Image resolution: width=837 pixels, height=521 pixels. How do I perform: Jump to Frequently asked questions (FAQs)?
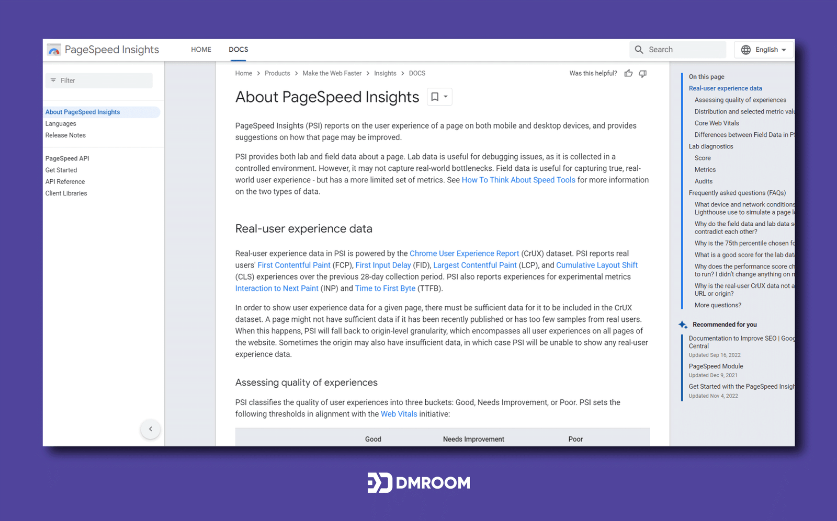pos(737,193)
